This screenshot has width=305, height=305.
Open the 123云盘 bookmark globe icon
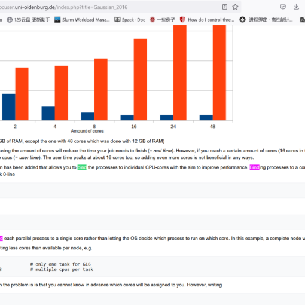click(10, 20)
